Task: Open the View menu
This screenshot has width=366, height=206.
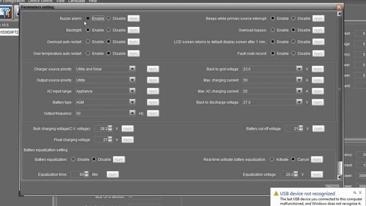Action: click(x=60, y=1)
